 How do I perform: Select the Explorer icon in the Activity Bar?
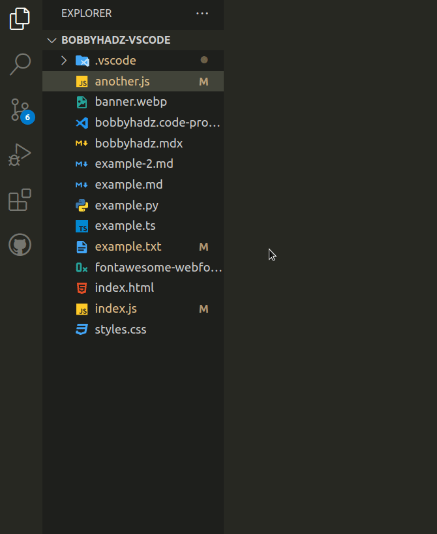[x=20, y=18]
